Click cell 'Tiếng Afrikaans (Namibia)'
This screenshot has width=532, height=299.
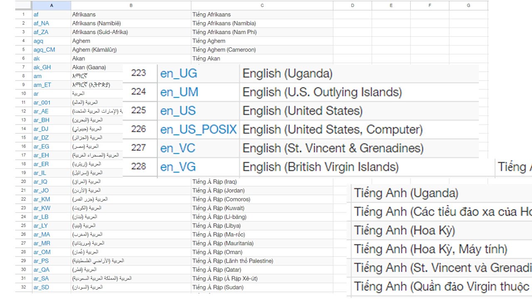262,23
